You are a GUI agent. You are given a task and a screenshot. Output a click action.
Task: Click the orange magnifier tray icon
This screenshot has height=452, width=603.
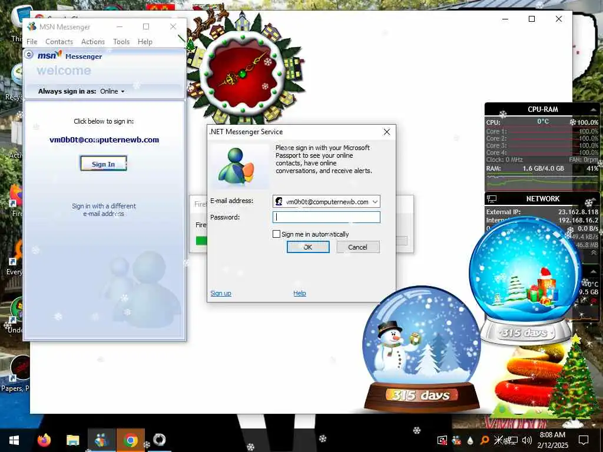(x=485, y=440)
